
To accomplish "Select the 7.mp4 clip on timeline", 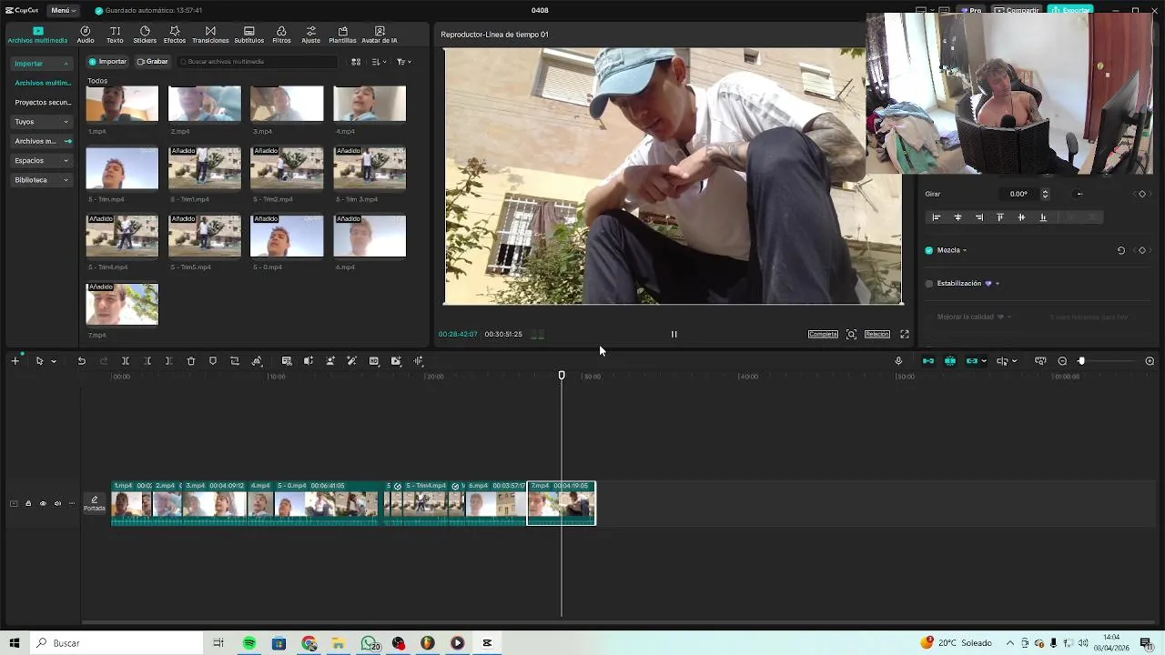I will [x=562, y=503].
